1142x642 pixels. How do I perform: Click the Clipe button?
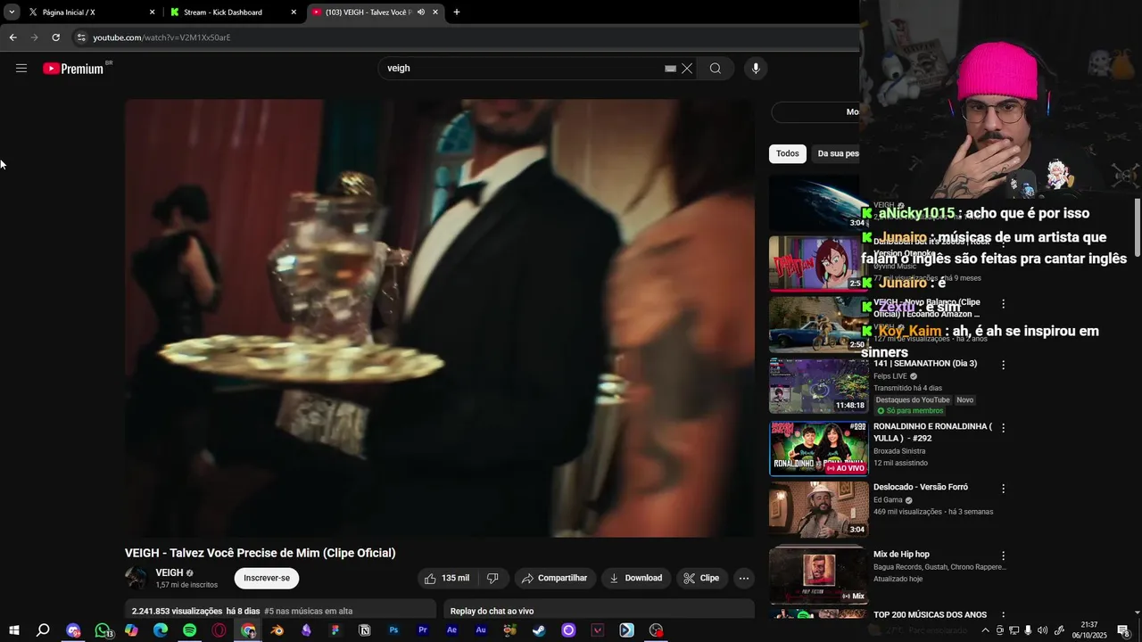tap(702, 579)
